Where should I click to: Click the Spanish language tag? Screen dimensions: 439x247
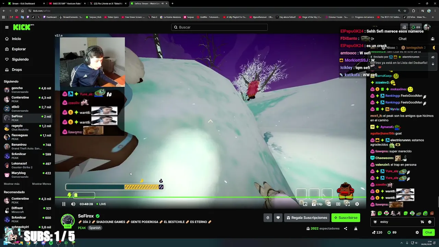[95, 228]
